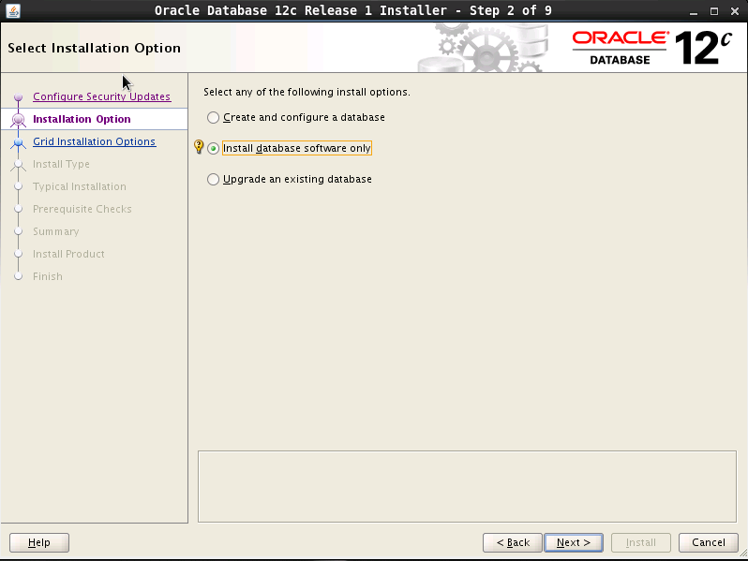Click the Grid Installation Options step bullet
Screen dimensions: 748x561
click(x=18, y=142)
